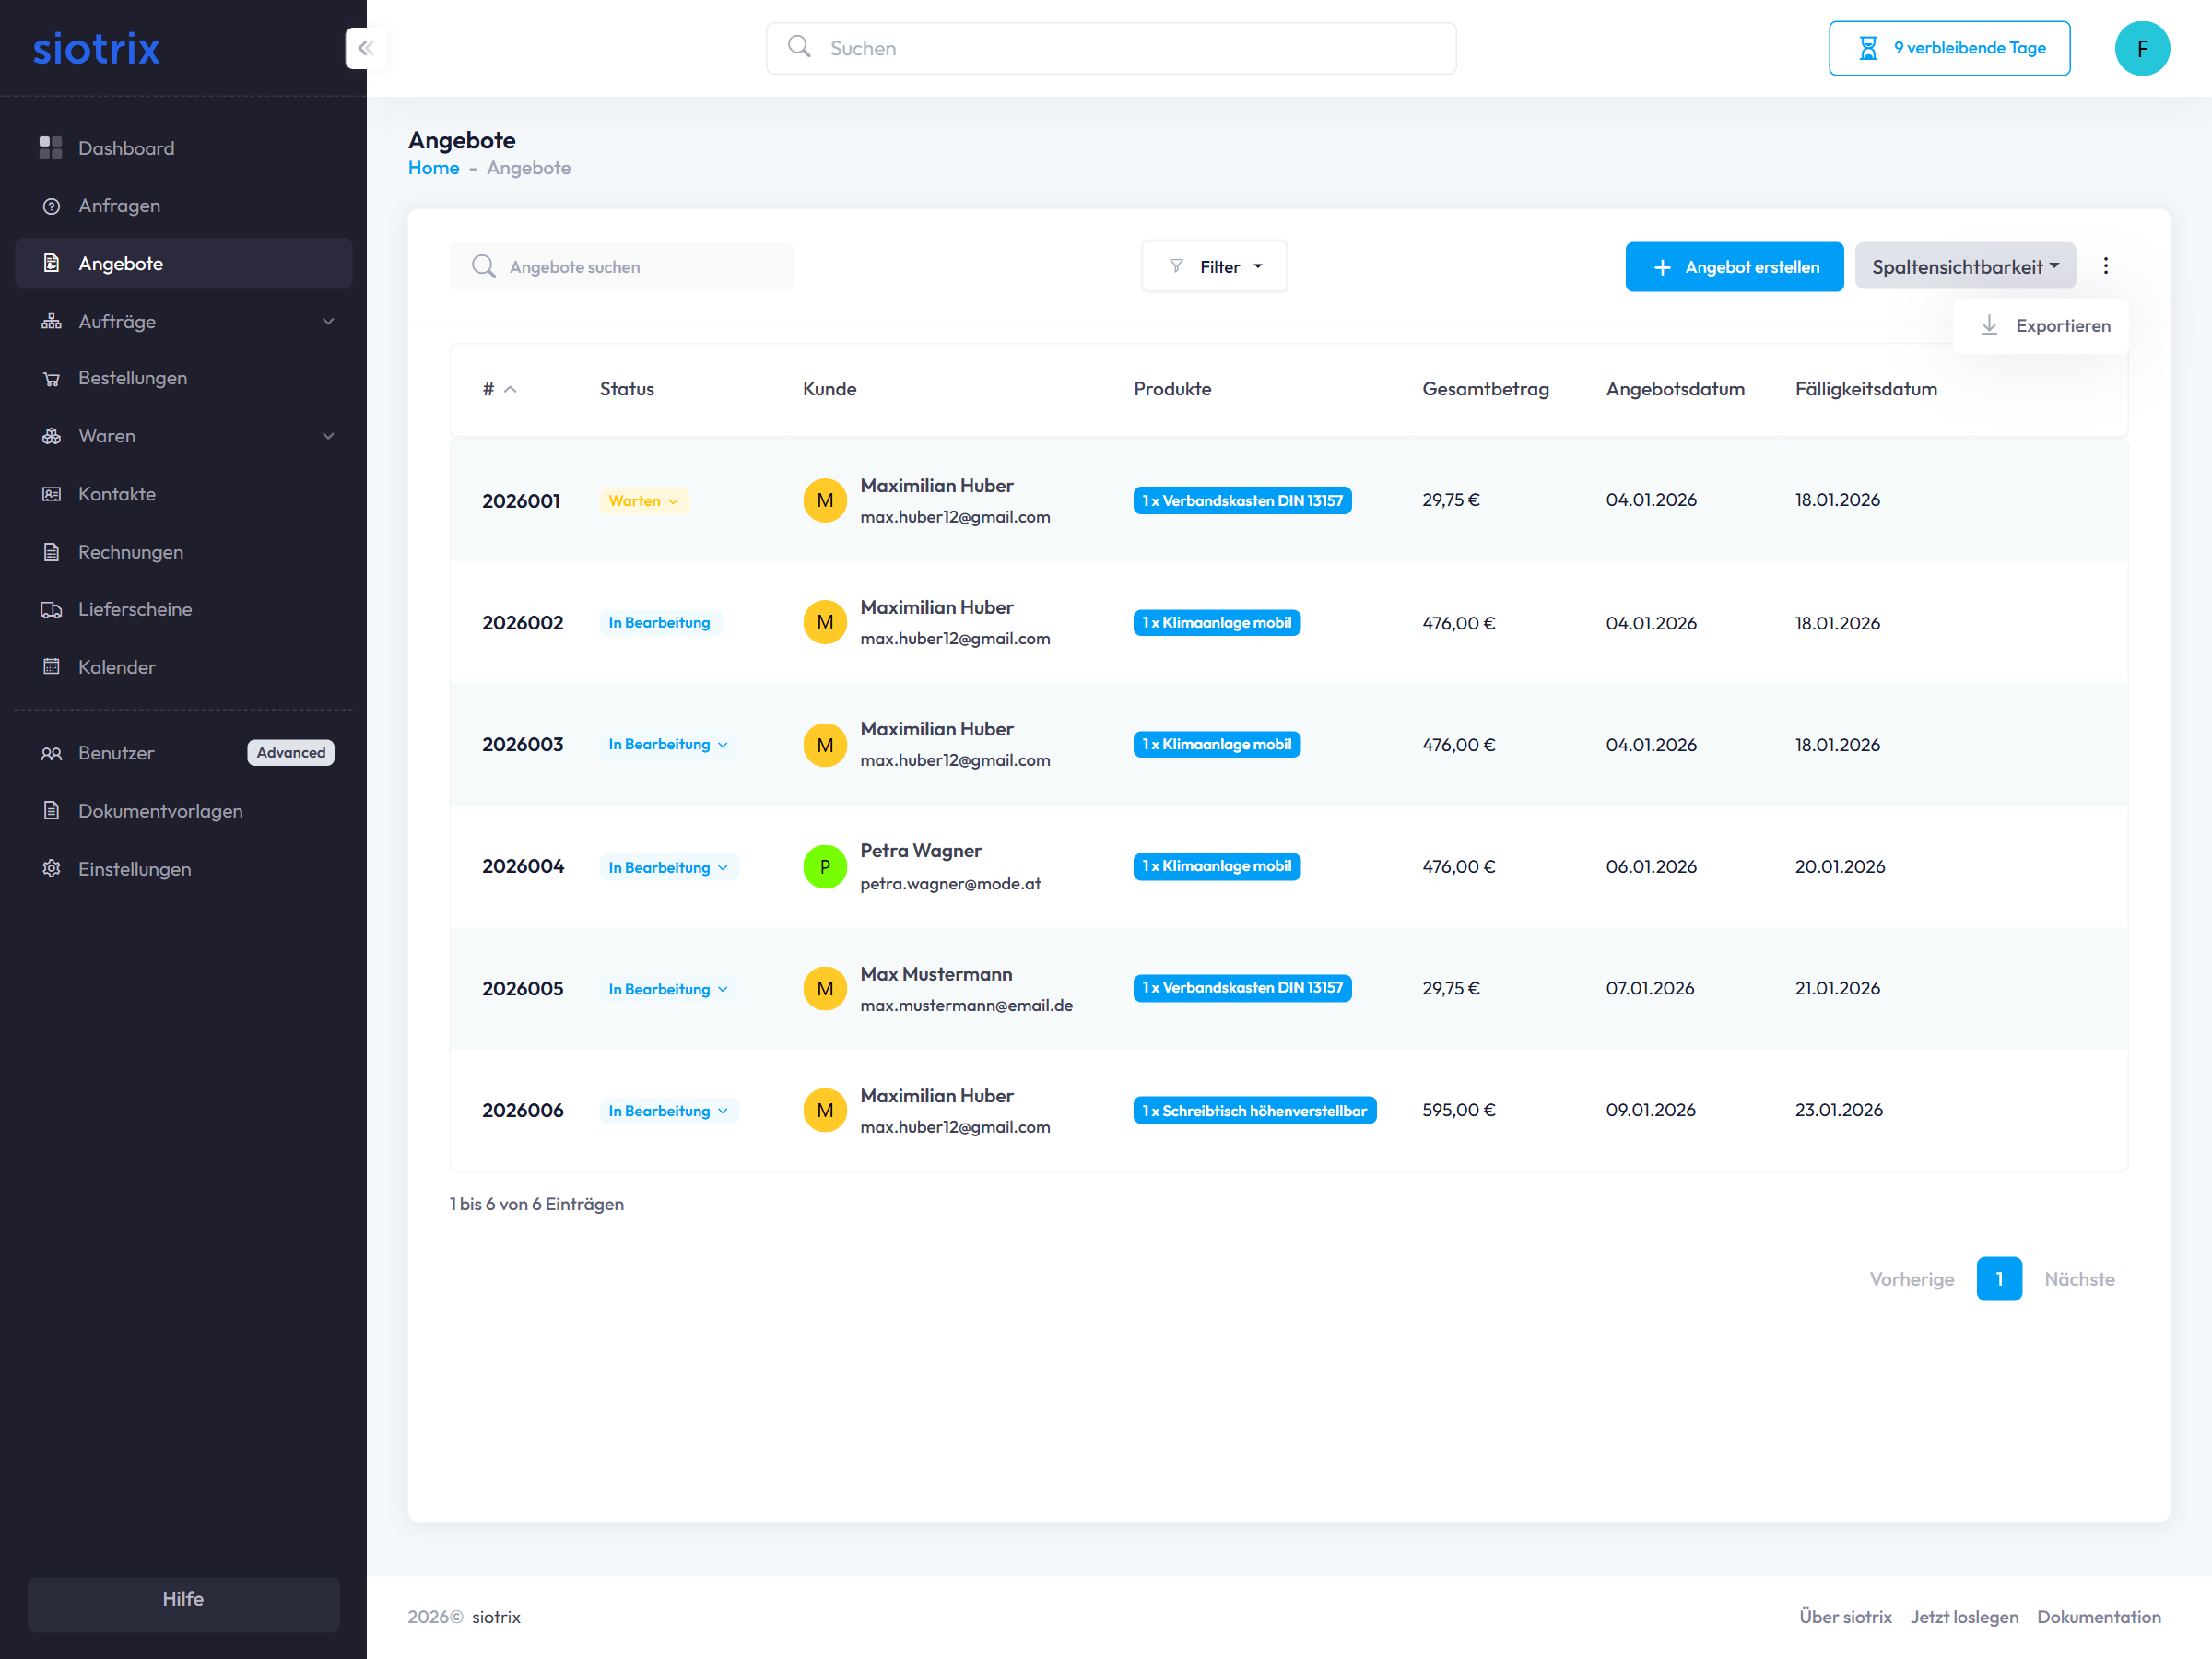Open Kalender via its calendar icon
This screenshot has height=1659, width=2212.
51,667
